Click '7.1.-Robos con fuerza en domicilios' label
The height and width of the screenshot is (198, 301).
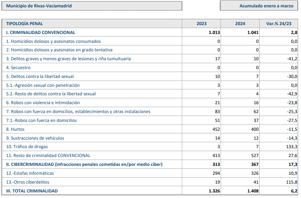(41, 120)
